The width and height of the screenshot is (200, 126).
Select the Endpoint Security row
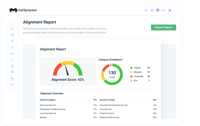click(x=128, y=113)
